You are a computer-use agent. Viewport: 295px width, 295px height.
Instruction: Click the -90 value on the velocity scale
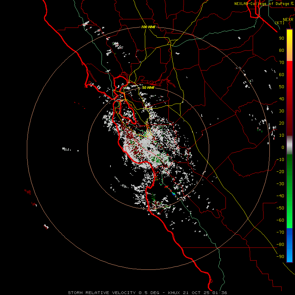click(280, 257)
